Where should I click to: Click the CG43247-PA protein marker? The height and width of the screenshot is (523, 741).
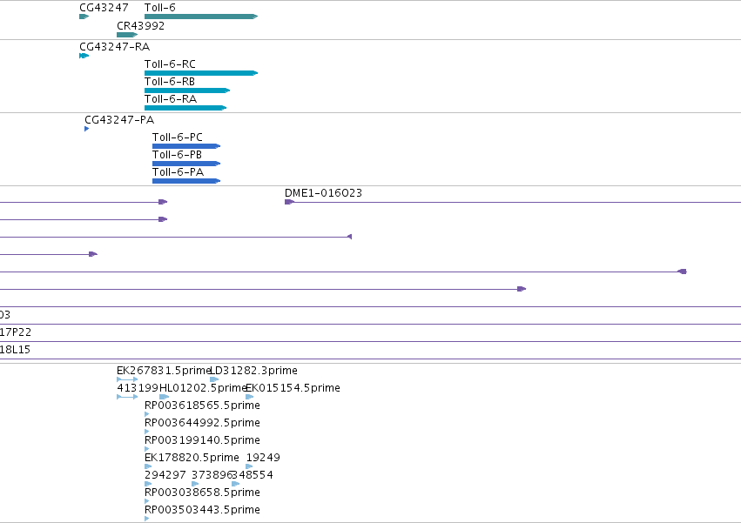coord(87,129)
